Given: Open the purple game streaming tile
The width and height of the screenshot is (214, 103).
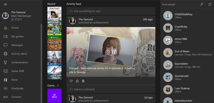Looking at the screenshot, I should pos(54,96).
